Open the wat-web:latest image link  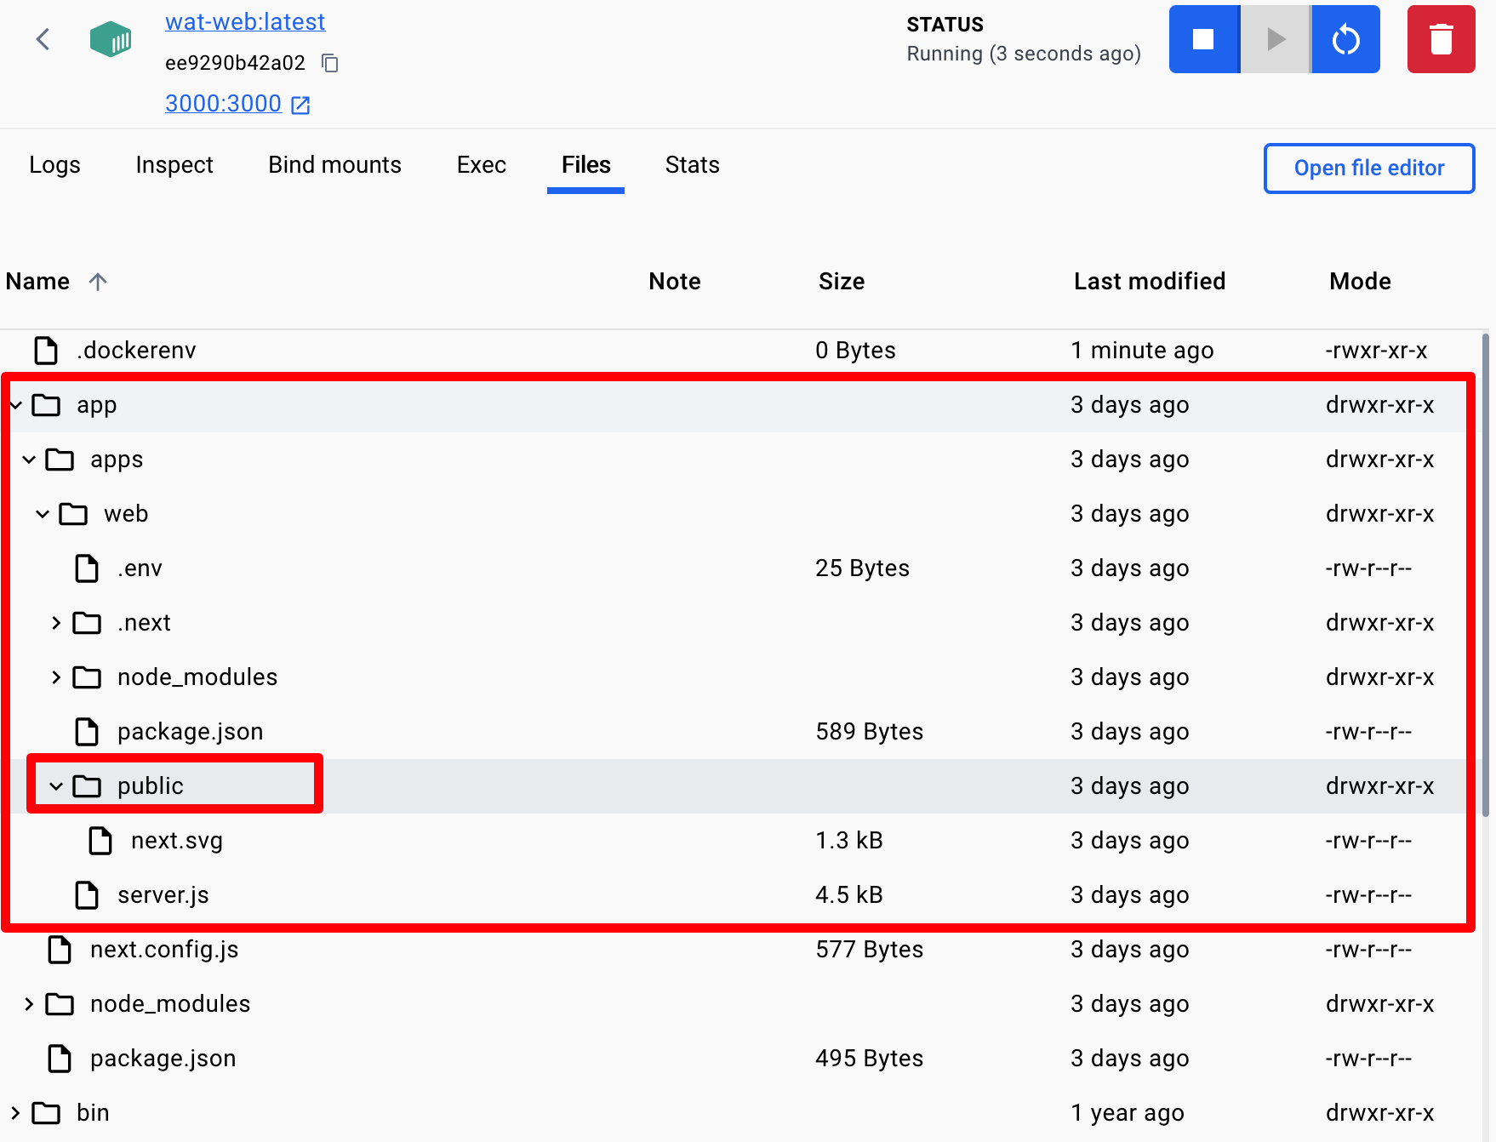point(245,22)
